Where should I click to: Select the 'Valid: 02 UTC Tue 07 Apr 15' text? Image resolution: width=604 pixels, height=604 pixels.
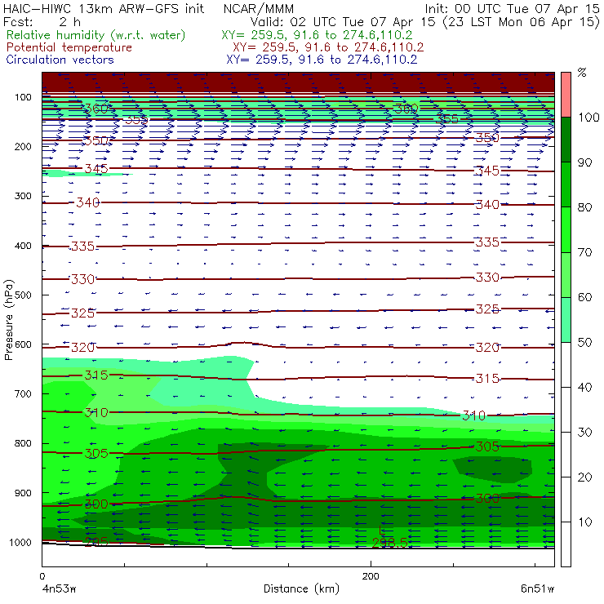click(343, 22)
